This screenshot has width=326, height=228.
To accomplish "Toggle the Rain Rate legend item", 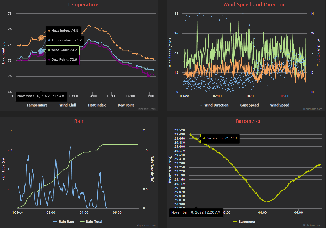I will (63, 222).
